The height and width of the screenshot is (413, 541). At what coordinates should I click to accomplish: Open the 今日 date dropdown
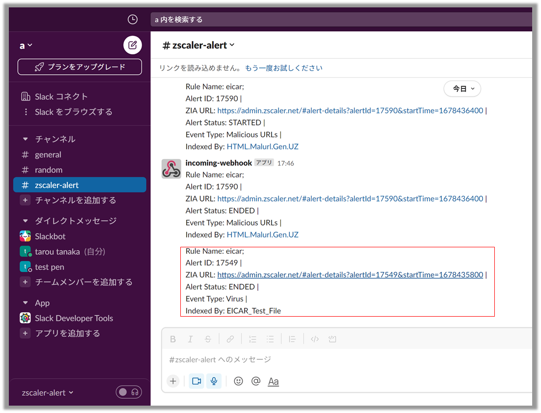tap(462, 89)
